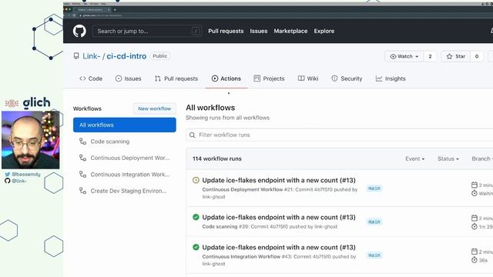
Task: Open the Branch filter dropdown
Action: [482, 159]
